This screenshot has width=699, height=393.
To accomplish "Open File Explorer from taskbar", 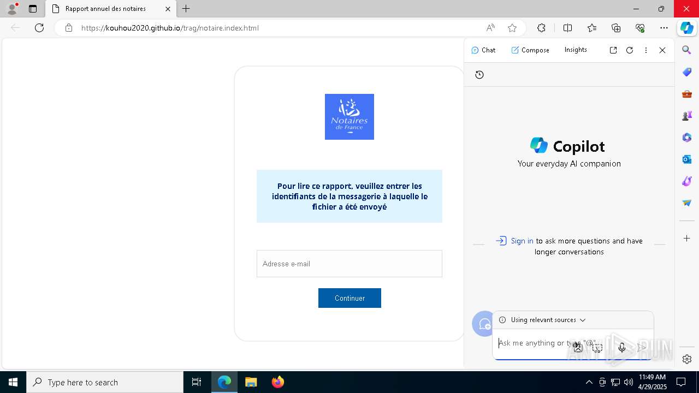I will tap(251, 382).
